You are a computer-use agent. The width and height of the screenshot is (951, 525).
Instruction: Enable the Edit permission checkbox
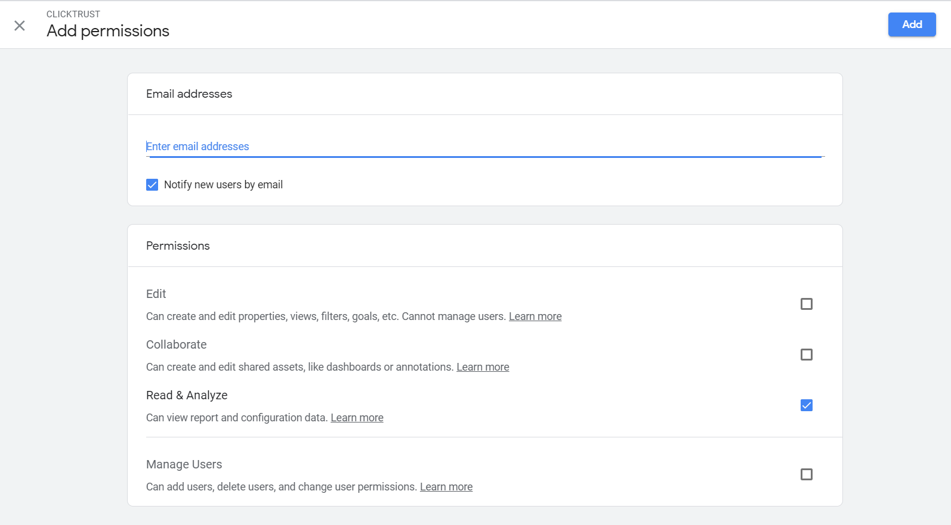[806, 304]
